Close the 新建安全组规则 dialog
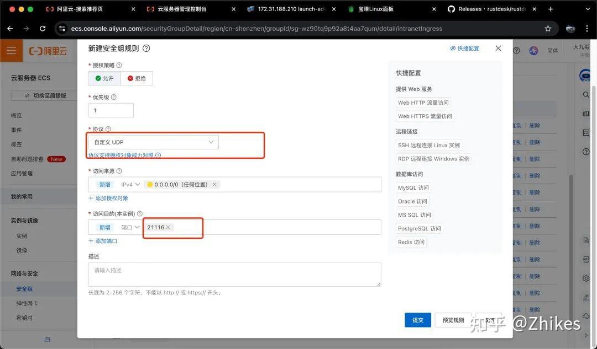Screen dimensions: 597x349 (498, 48)
